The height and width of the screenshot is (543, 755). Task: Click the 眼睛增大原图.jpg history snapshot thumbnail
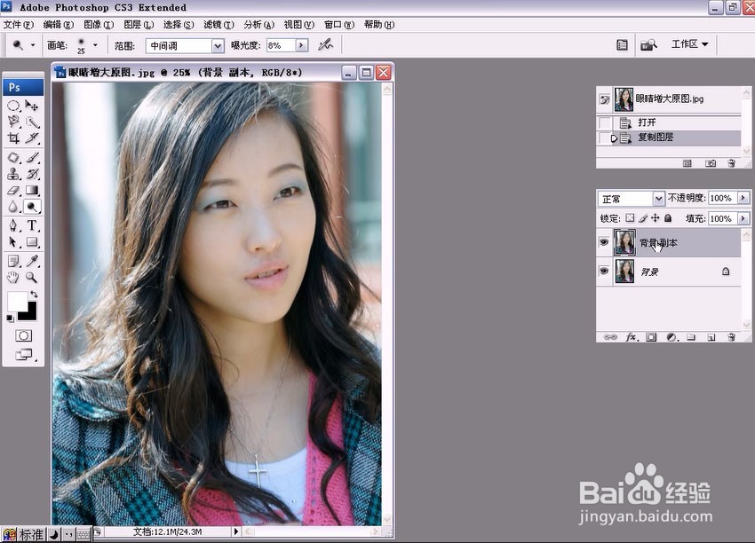coord(624,99)
